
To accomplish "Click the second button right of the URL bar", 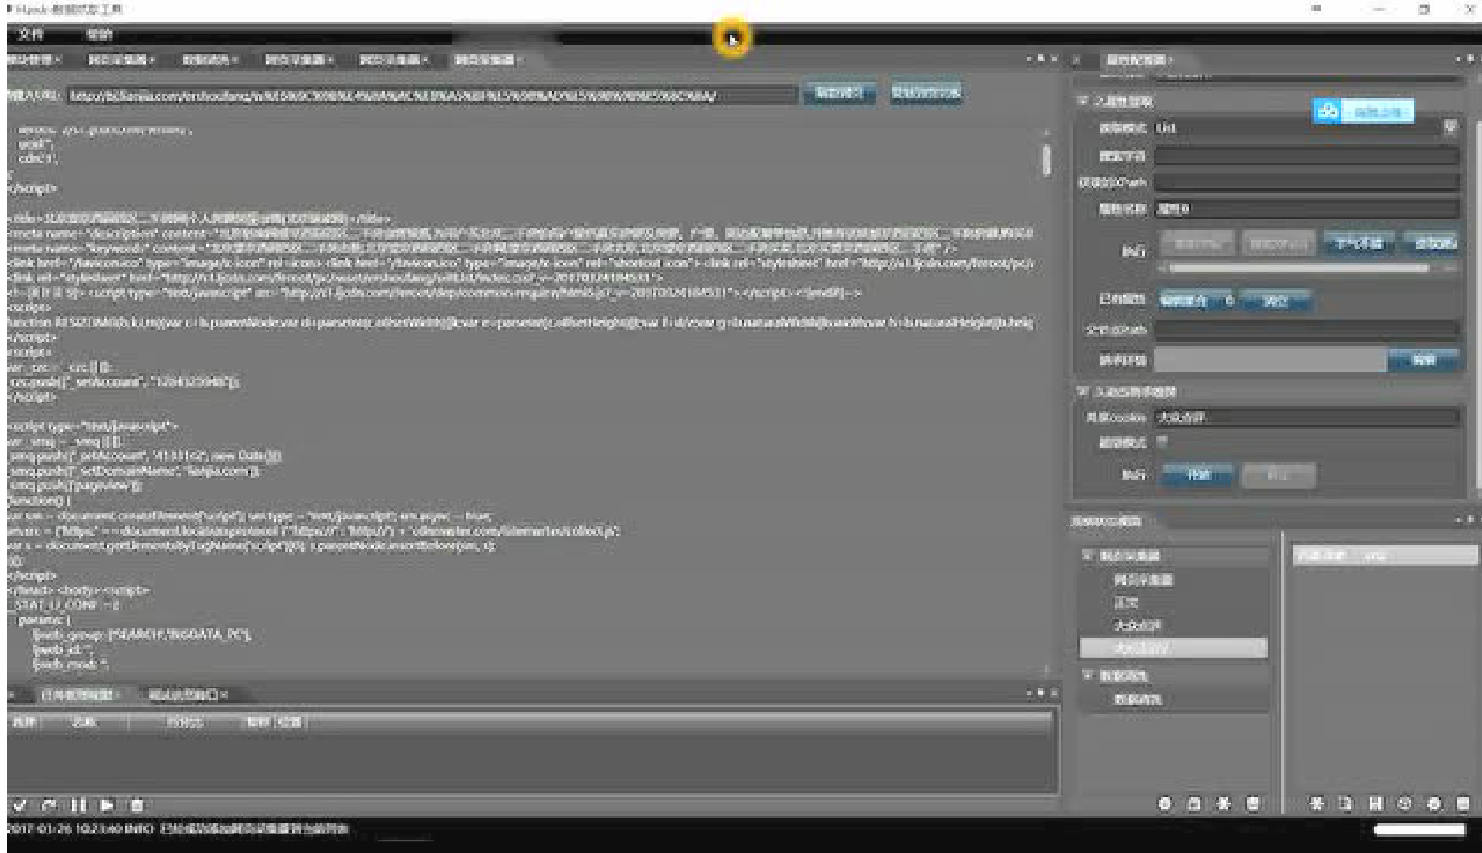I will coord(925,93).
